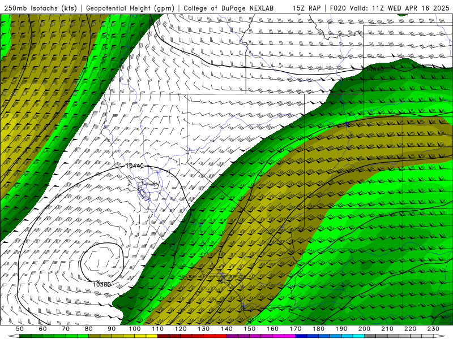Select the 160 scale label

point(272,329)
